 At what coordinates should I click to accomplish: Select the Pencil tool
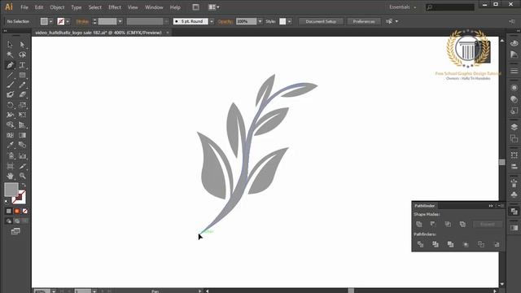(22, 85)
